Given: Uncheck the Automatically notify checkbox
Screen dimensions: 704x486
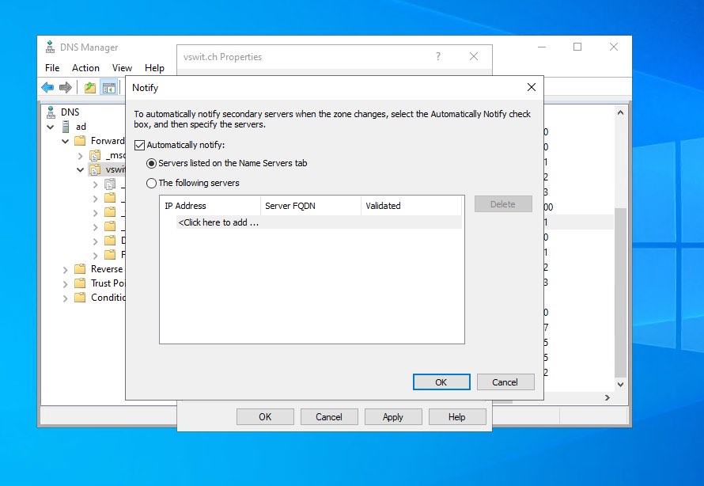Looking at the screenshot, I should pos(140,146).
